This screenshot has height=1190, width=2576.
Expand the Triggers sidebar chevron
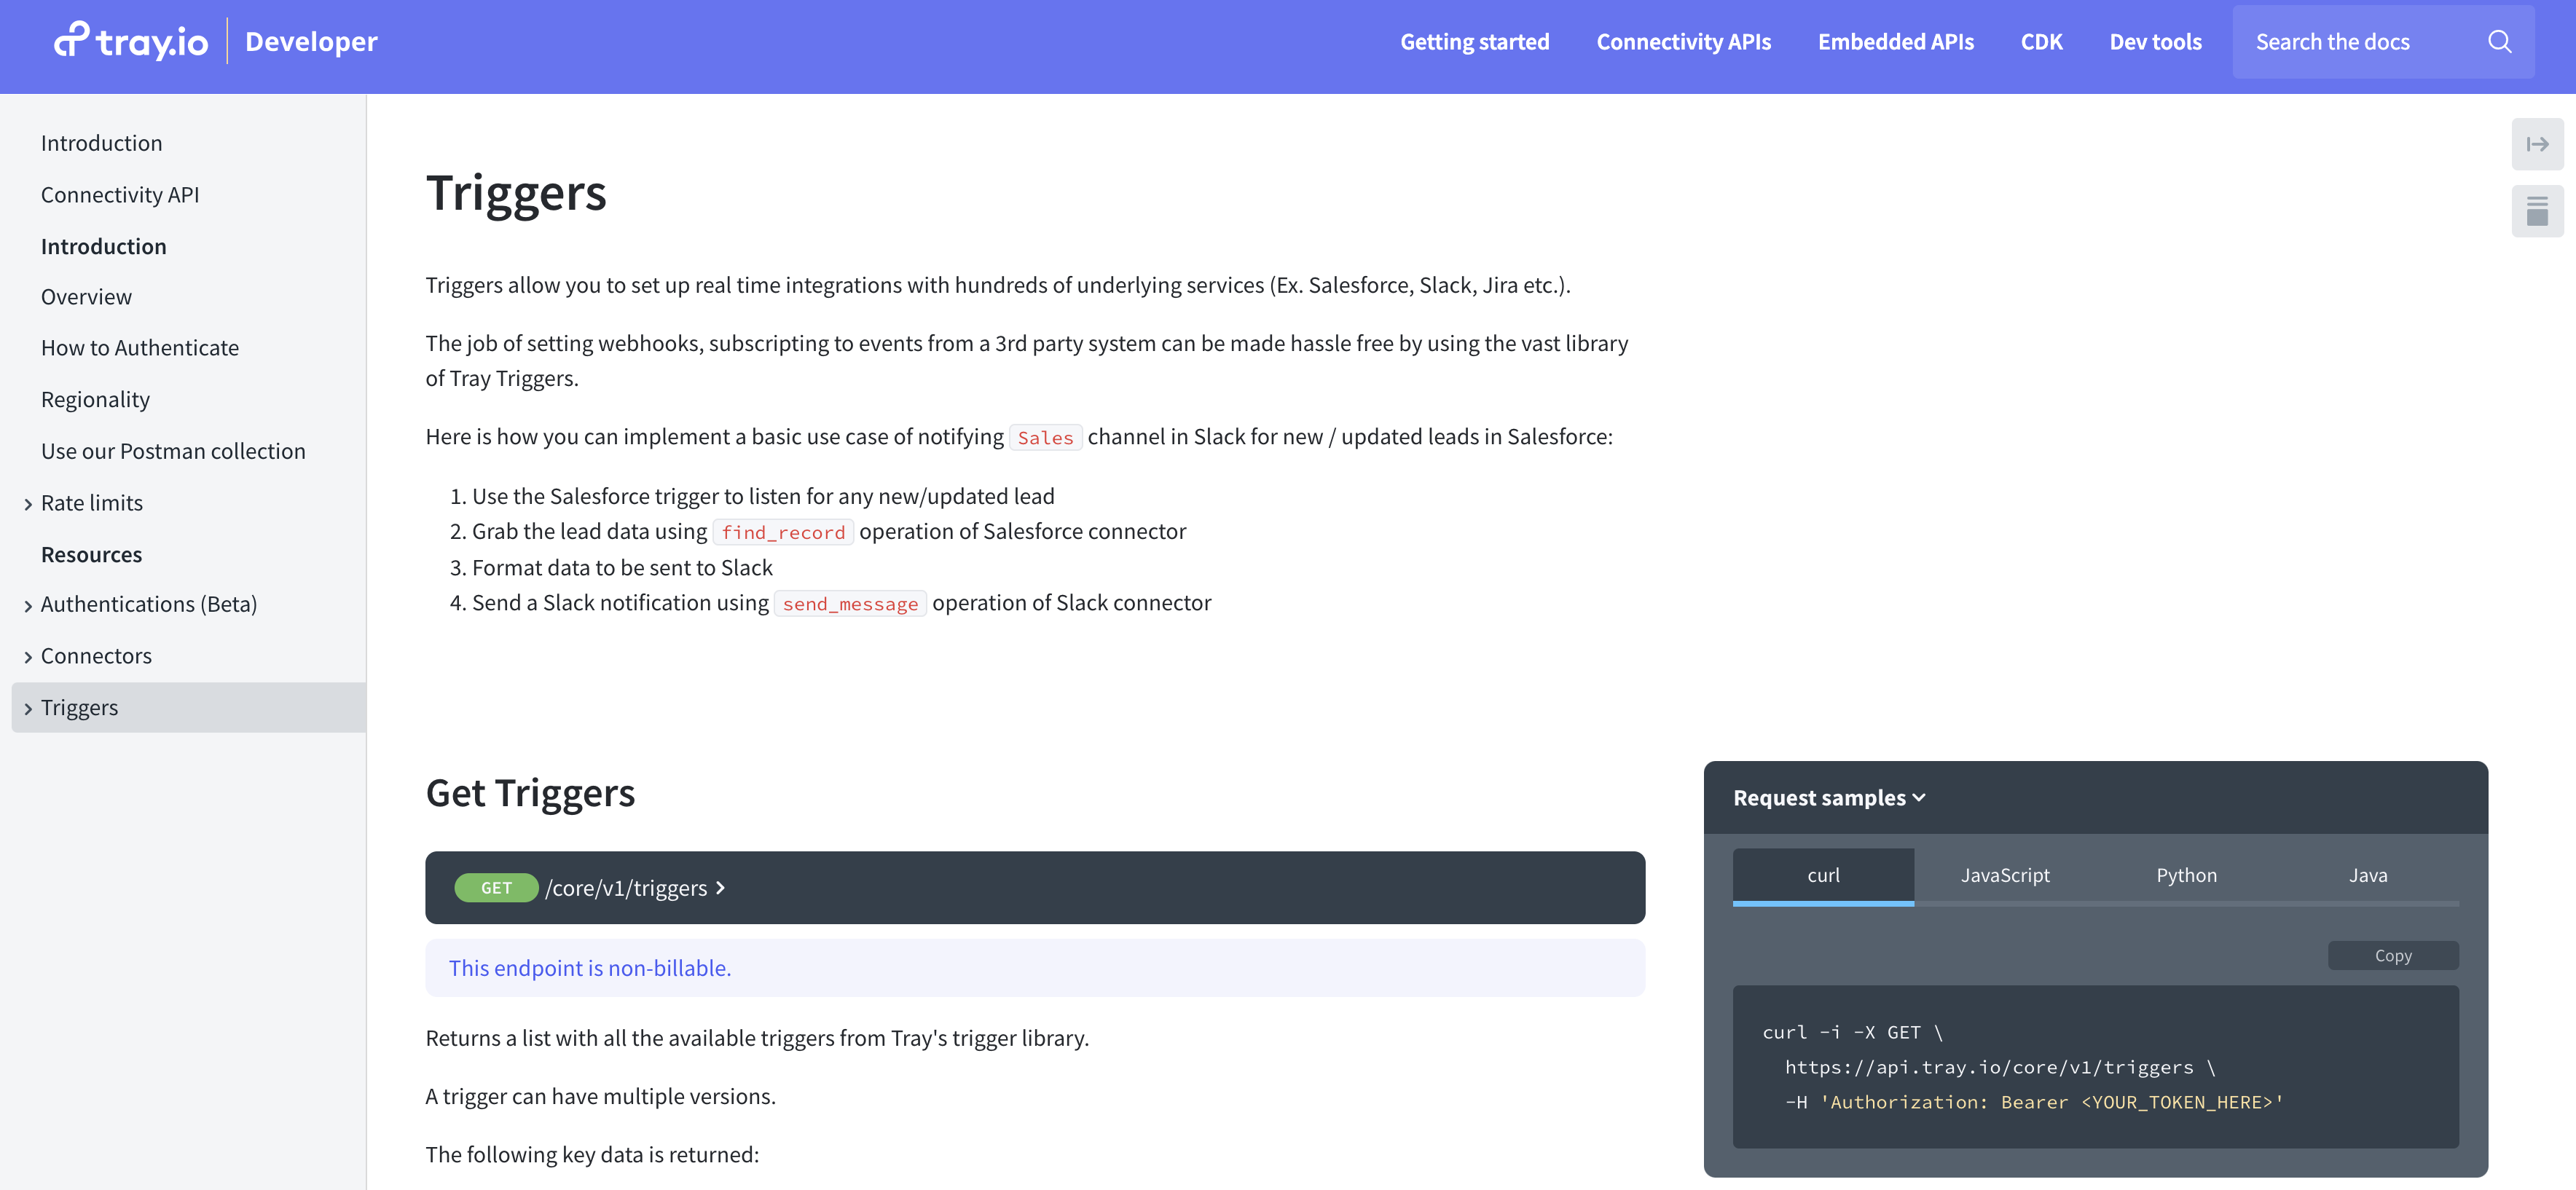pyautogui.click(x=28, y=709)
